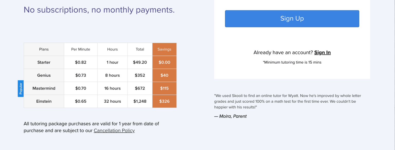Screen dimensions: 395x150
Task: Open the Cancellation Policy link
Action: [114, 130]
